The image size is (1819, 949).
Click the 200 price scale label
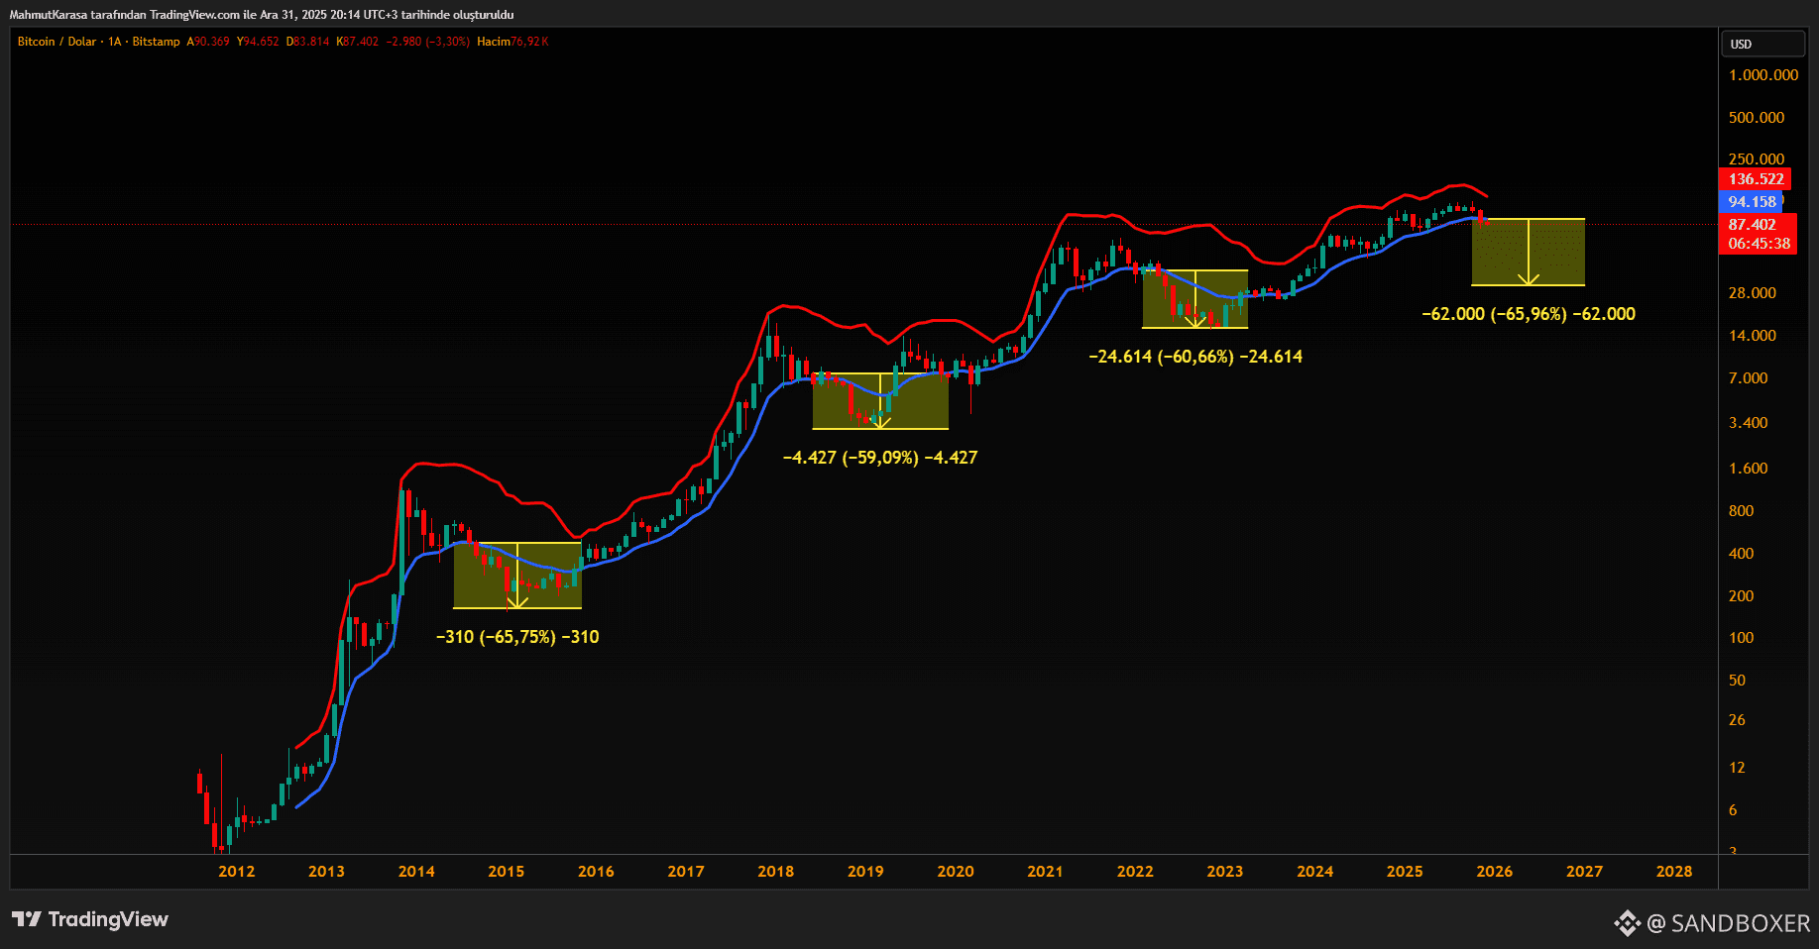click(1742, 596)
